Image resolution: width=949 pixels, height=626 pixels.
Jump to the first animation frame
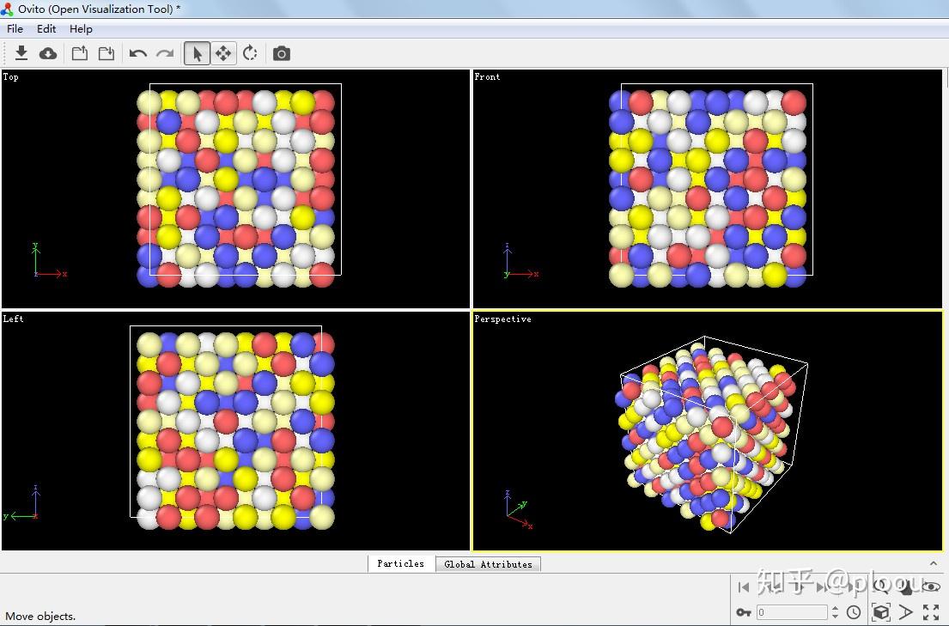click(744, 586)
